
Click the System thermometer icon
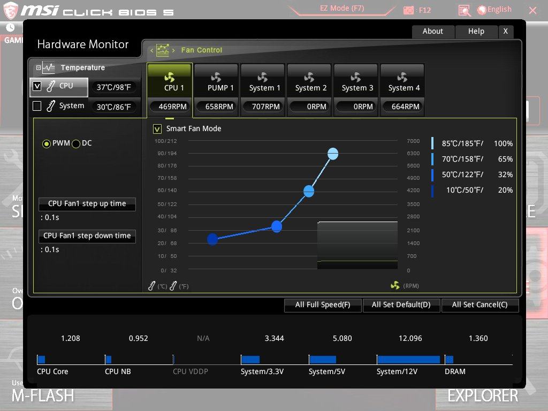click(x=51, y=106)
